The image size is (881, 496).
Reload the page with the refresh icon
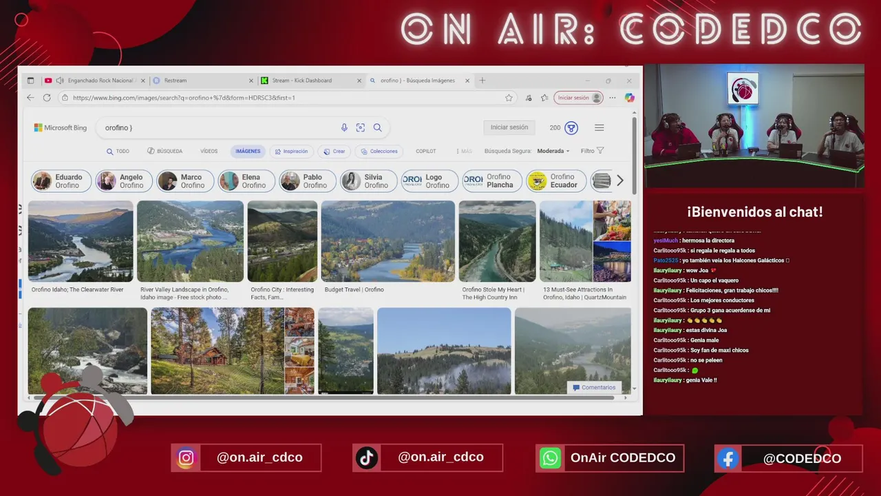pyautogui.click(x=47, y=98)
